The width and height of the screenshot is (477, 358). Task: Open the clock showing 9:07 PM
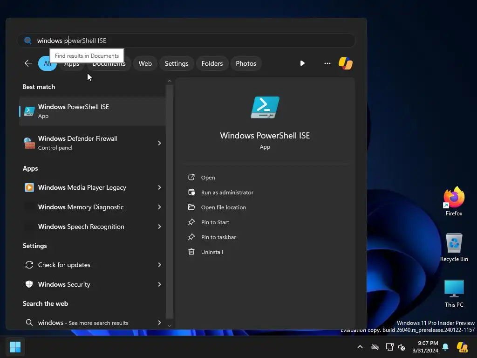(425, 347)
